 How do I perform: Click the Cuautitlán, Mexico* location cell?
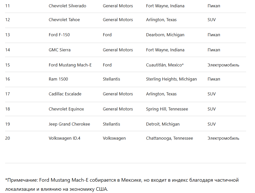click(x=165, y=65)
